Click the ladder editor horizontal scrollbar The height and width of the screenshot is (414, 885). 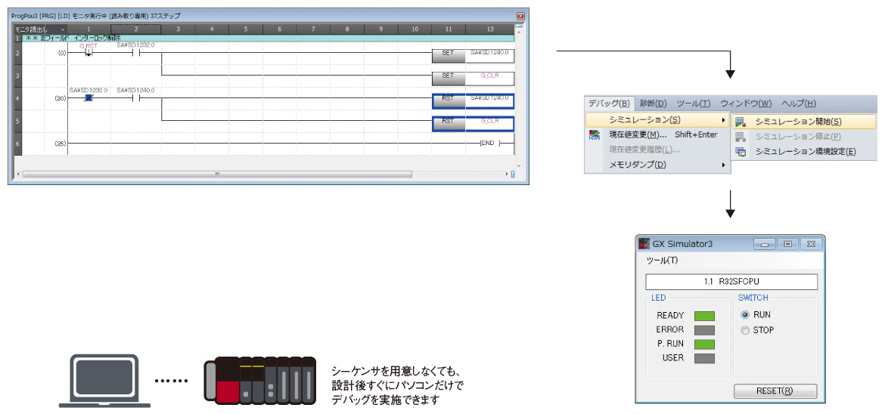coord(217,174)
